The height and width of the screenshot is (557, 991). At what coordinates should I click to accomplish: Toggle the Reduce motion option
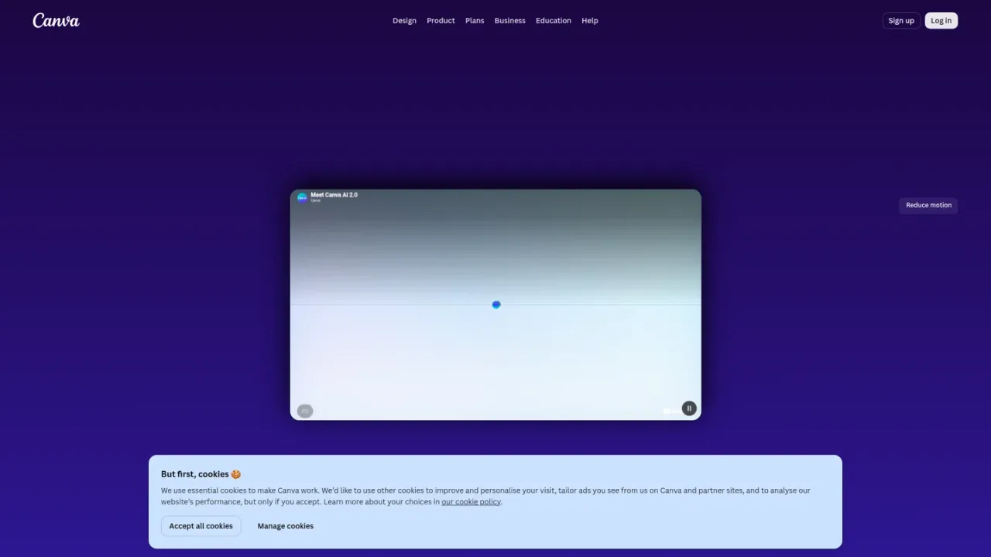coord(928,205)
